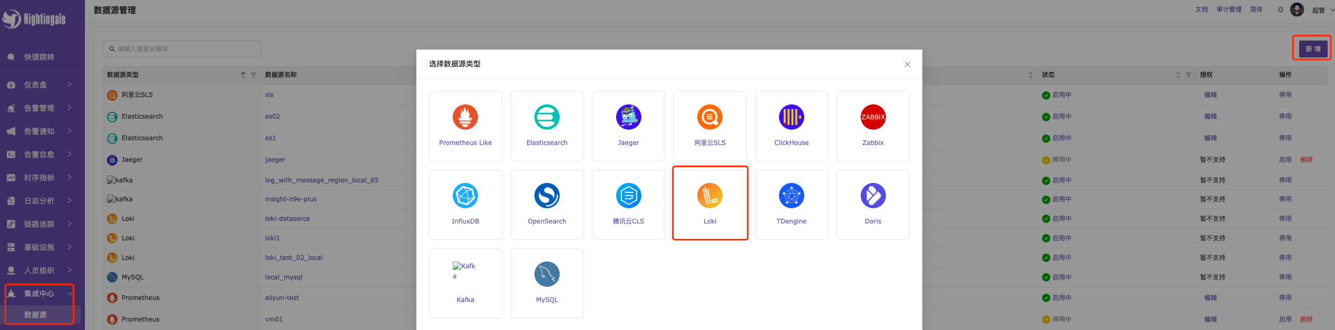Select the Prometheus Like datasource icon
Viewport: 1335px width, 330px height.
tap(465, 118)
